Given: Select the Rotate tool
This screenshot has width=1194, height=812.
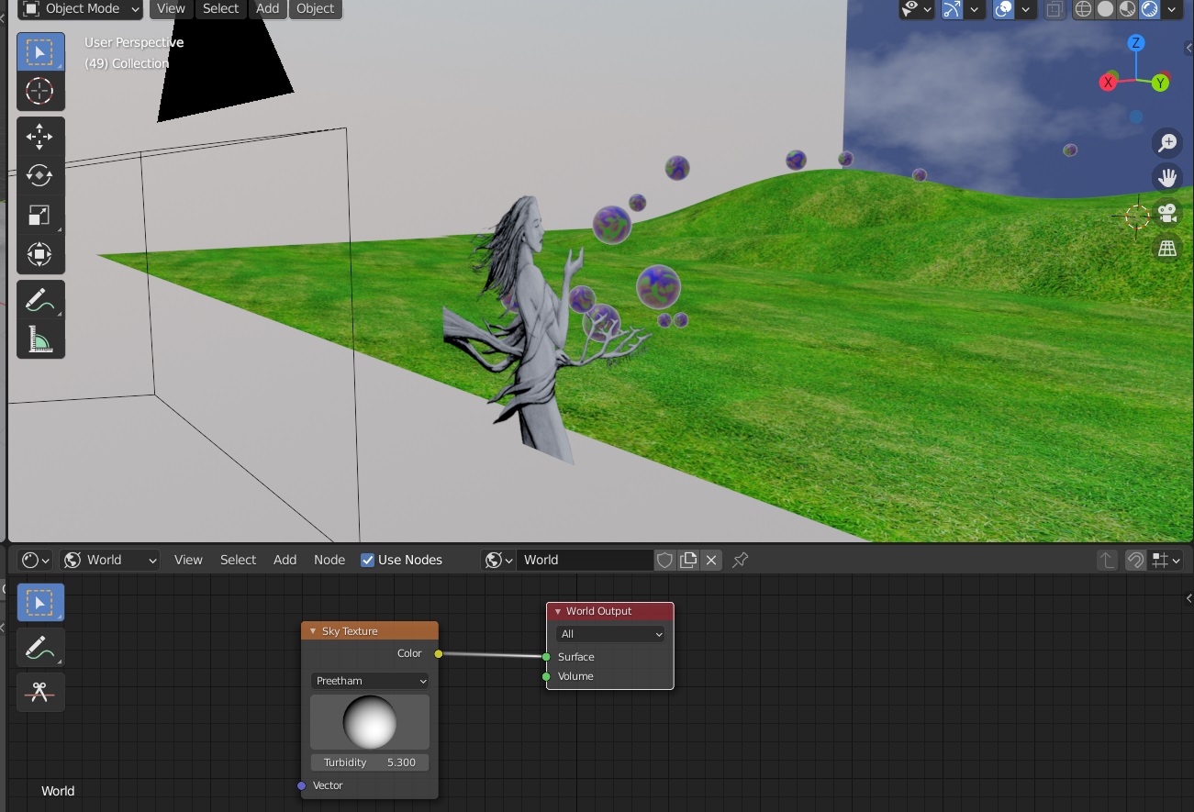Looking at the screenshot, I should click(40, 175).
